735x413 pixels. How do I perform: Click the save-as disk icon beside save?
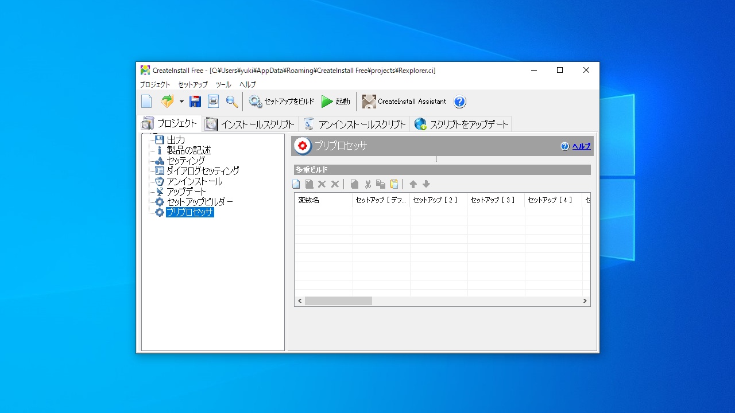[x=213, y=102]
